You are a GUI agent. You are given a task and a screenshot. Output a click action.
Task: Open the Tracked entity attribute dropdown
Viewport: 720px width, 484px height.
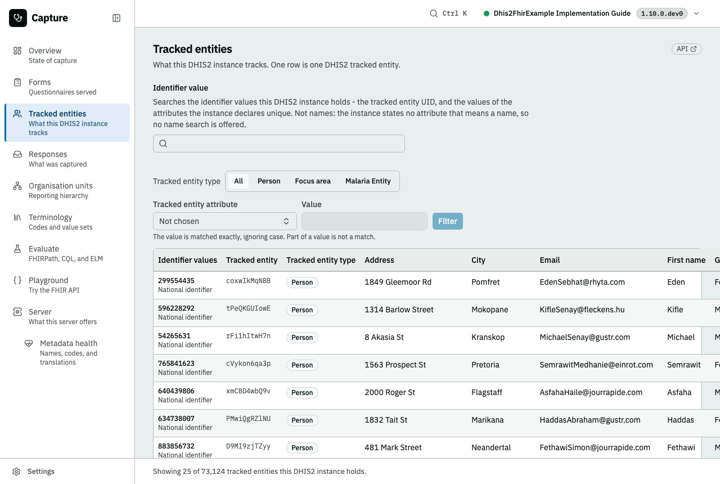(225, 221)
